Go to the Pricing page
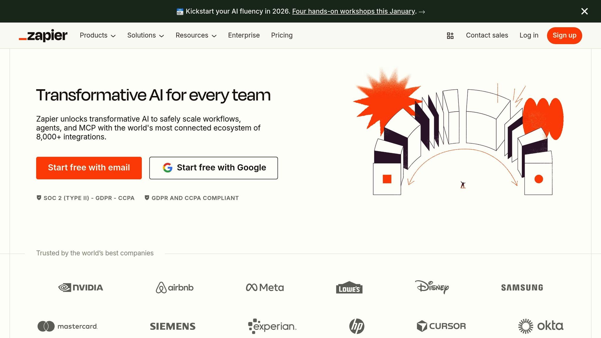 (281, 35)
